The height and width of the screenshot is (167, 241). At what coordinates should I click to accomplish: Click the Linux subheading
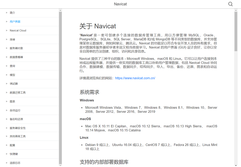(84, 138)
